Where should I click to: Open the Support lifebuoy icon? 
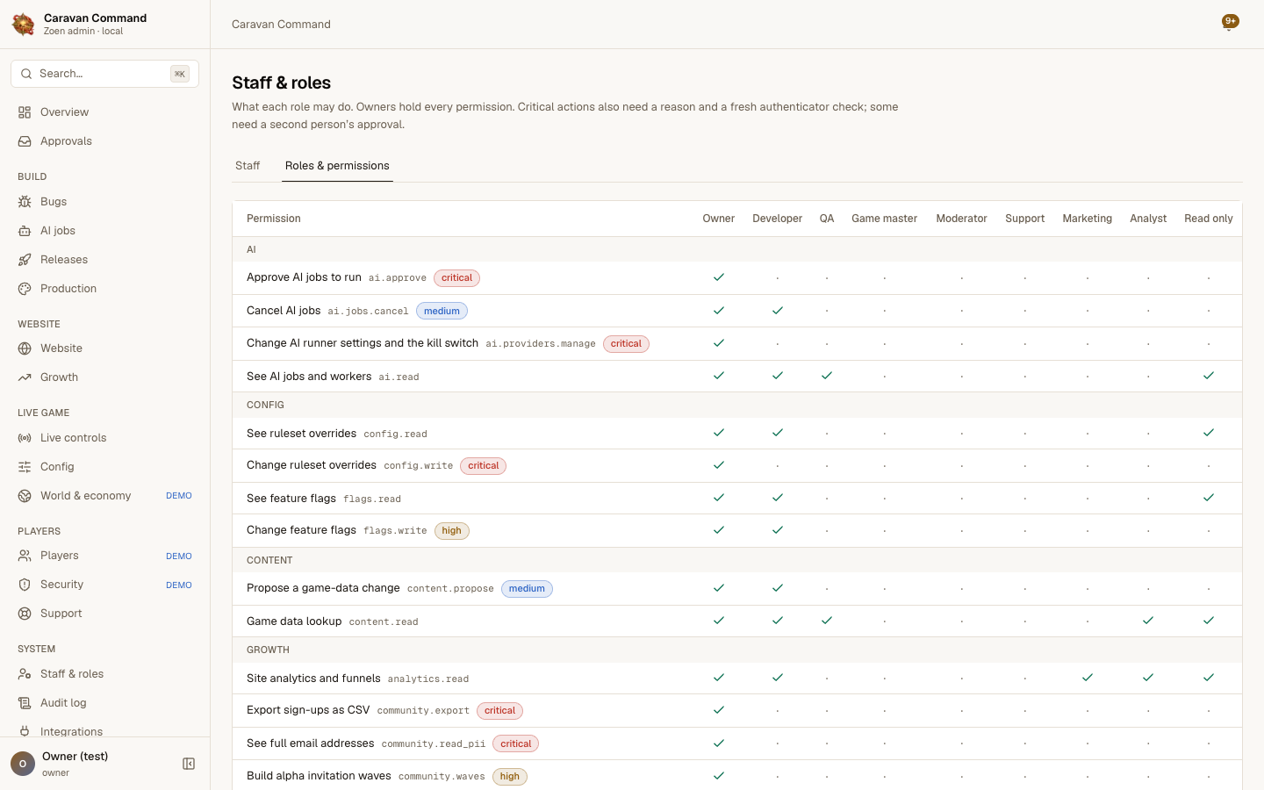[25, 614]
